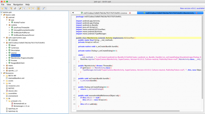The width and height of the screenshot is (205, 114).
Task: Collapse the app package node
Action: point(7,20)
